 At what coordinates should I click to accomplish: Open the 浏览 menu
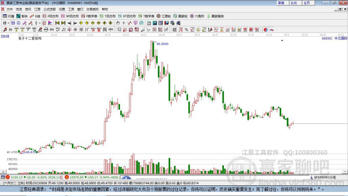click(19, 9)
